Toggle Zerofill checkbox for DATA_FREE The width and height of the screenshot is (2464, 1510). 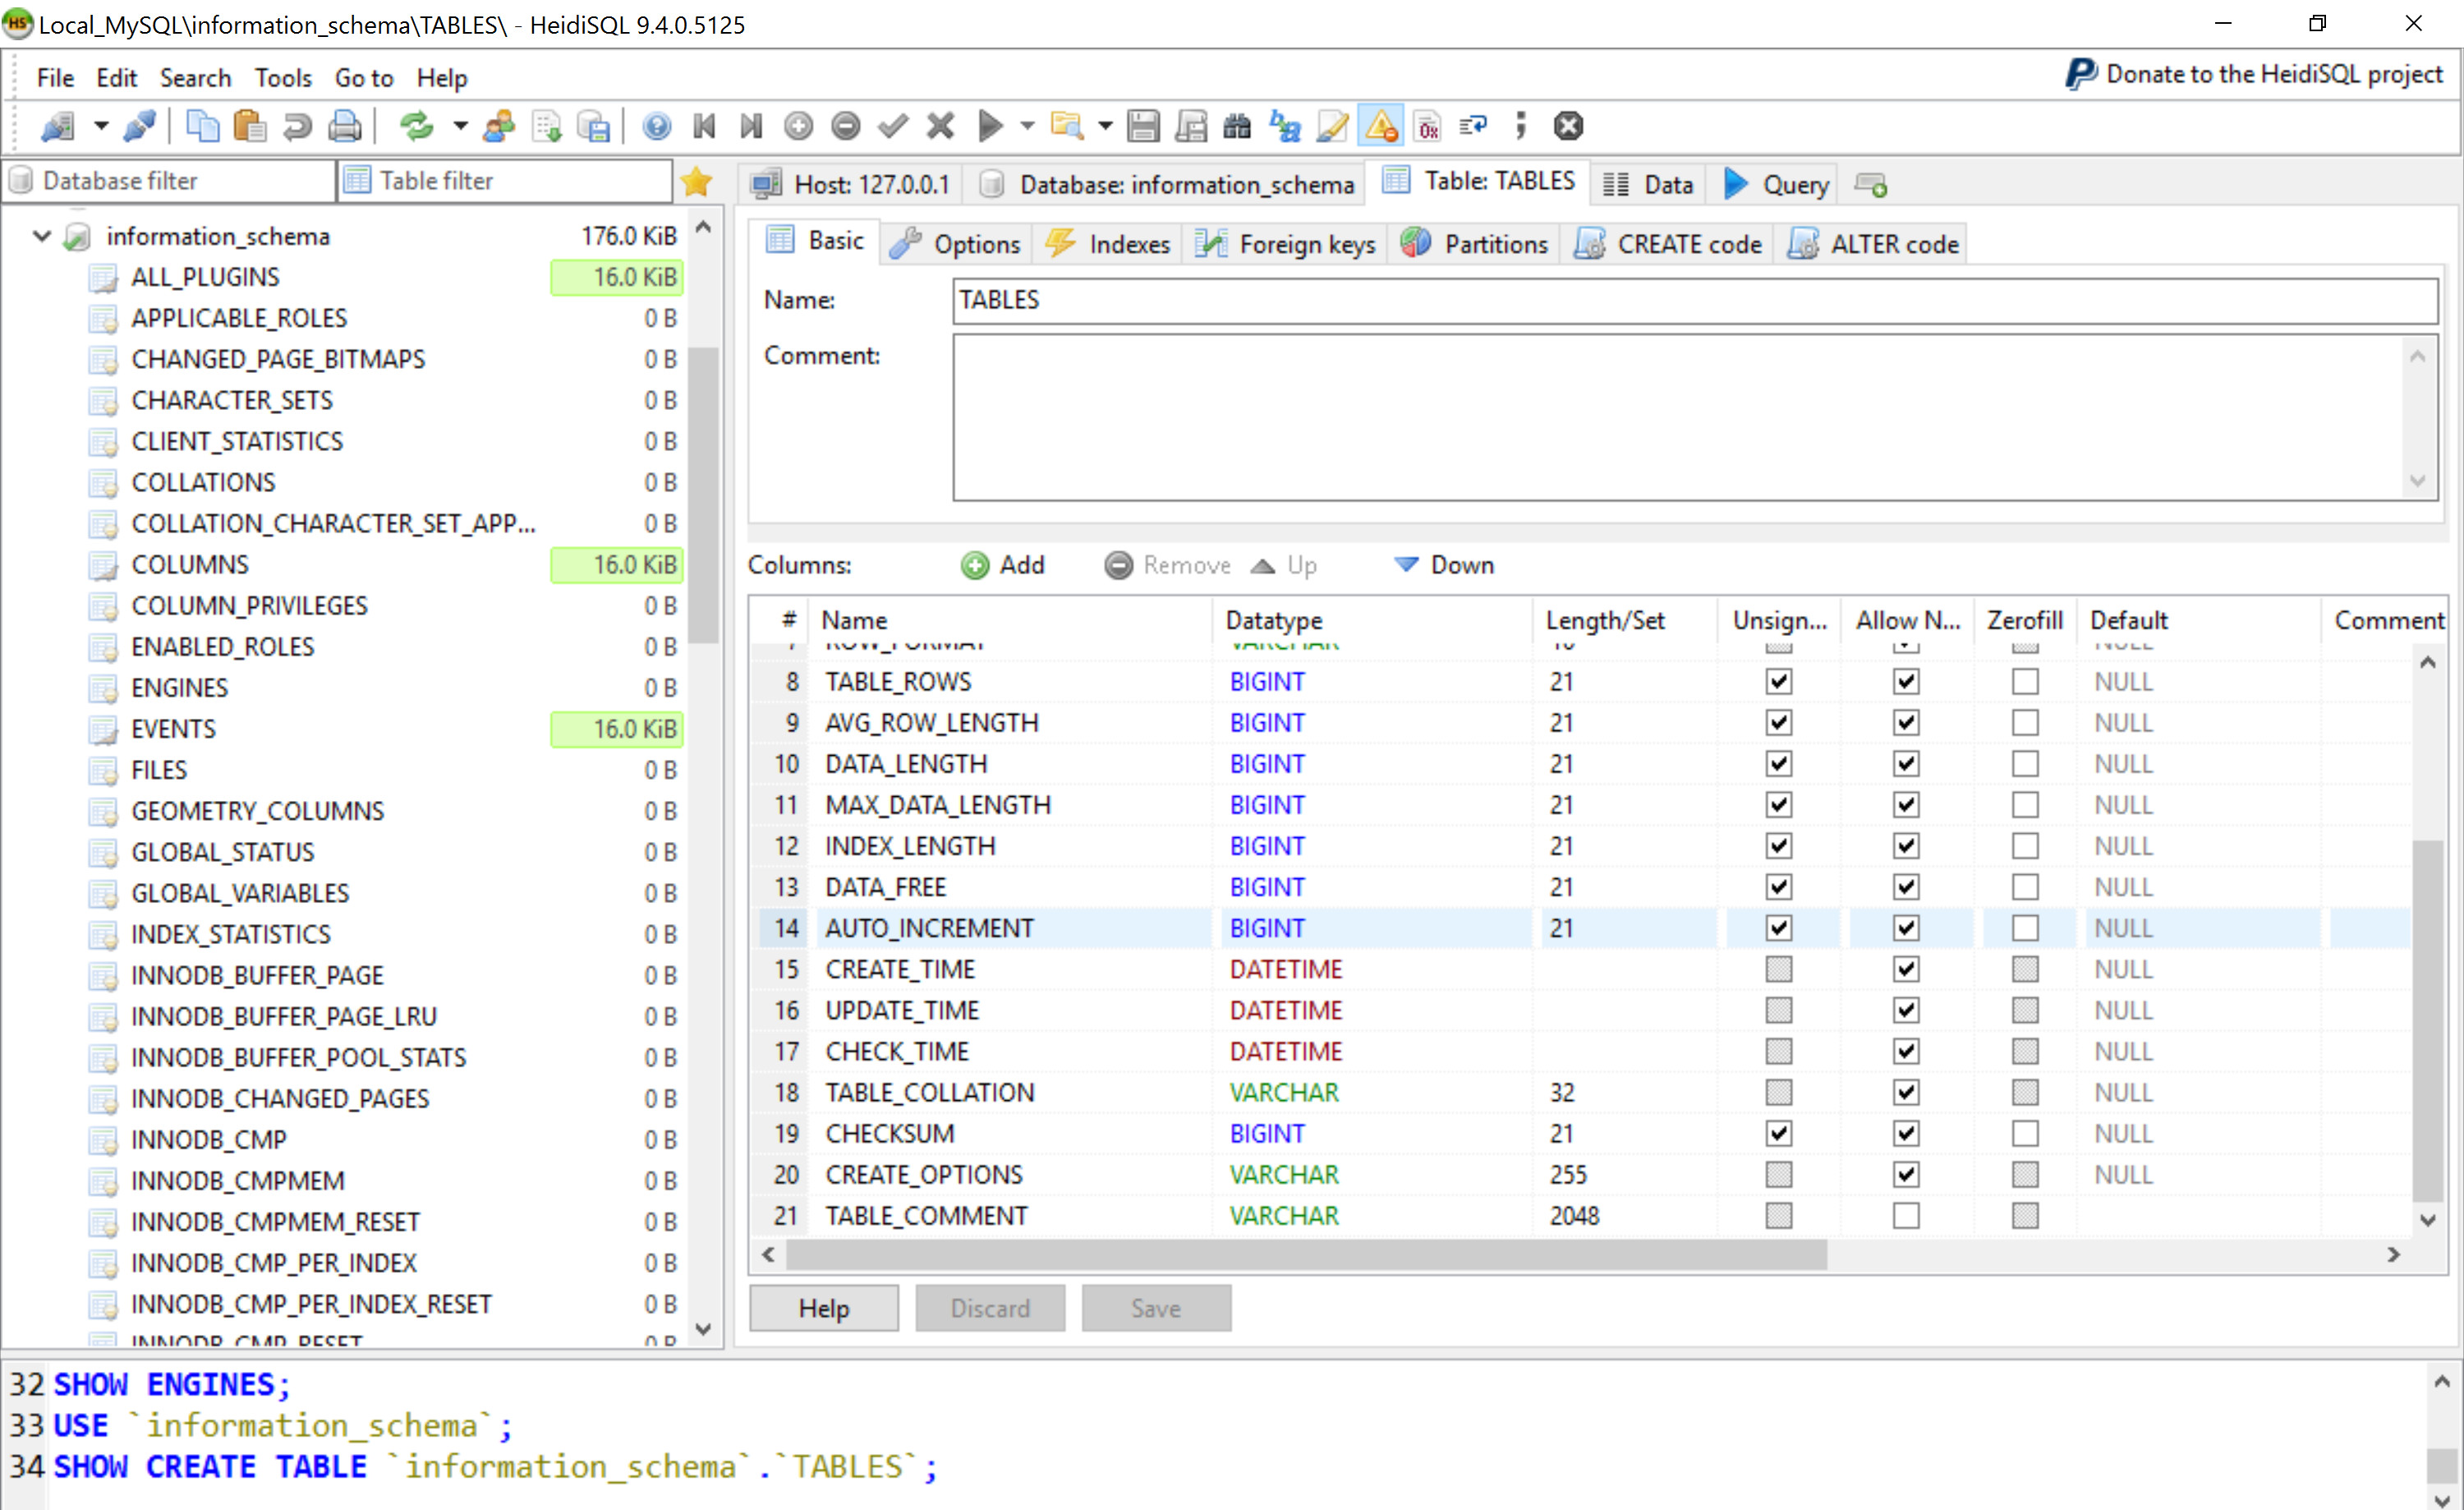[2025, 887]
